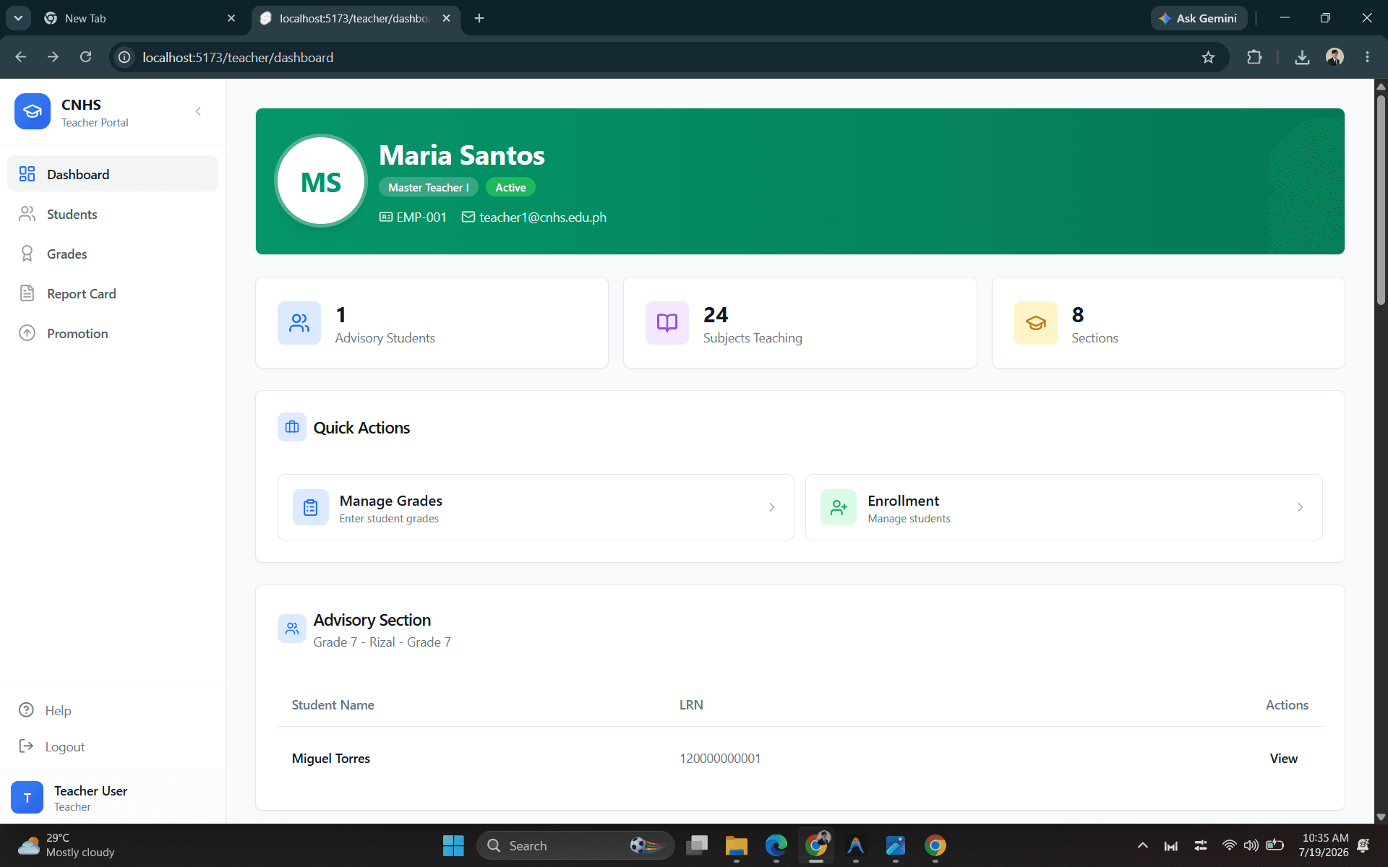
Task: Click the Teacher User avatar T
Action: 27,798
